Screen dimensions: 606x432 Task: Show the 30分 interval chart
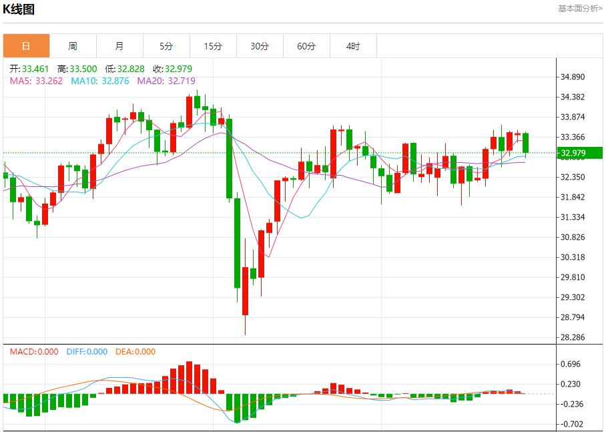pos(260,46)
